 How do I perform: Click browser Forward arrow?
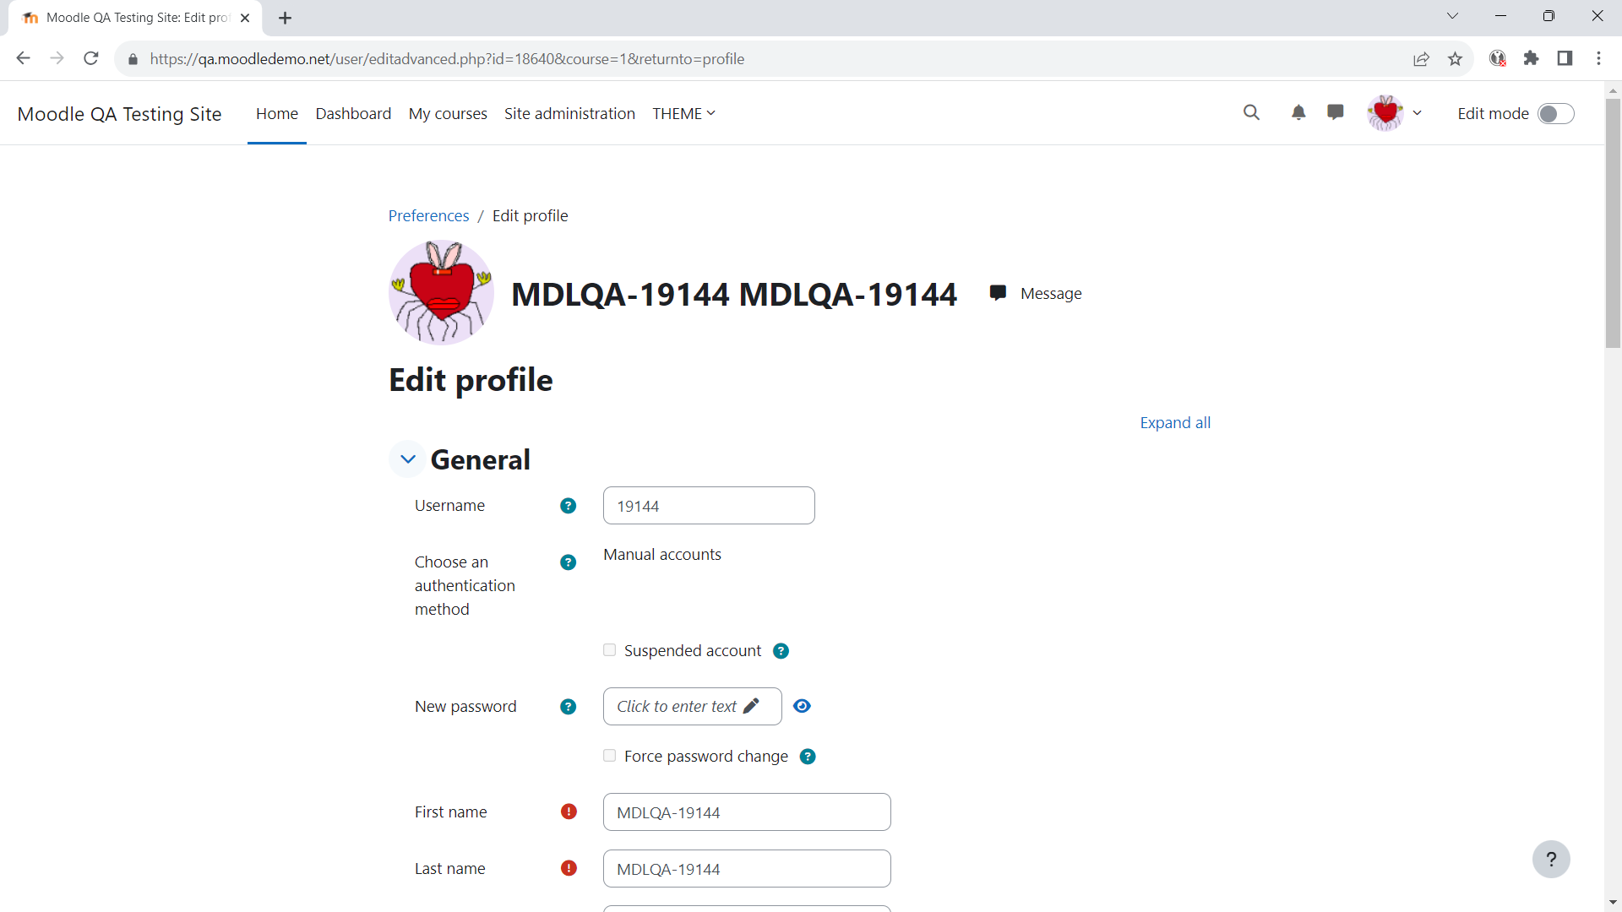pyautogui.click(x=57, y=58)
